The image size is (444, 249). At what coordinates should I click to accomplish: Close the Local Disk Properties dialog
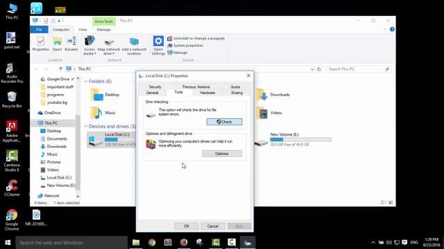(x=248, y=75)
